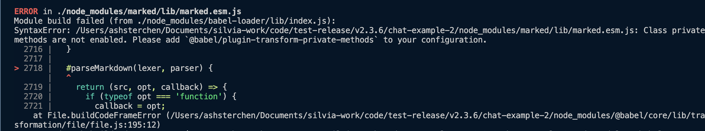Viewport: 705px width, 131px height.
Task: Click the red ERROR label
Action: coord(26,11)
